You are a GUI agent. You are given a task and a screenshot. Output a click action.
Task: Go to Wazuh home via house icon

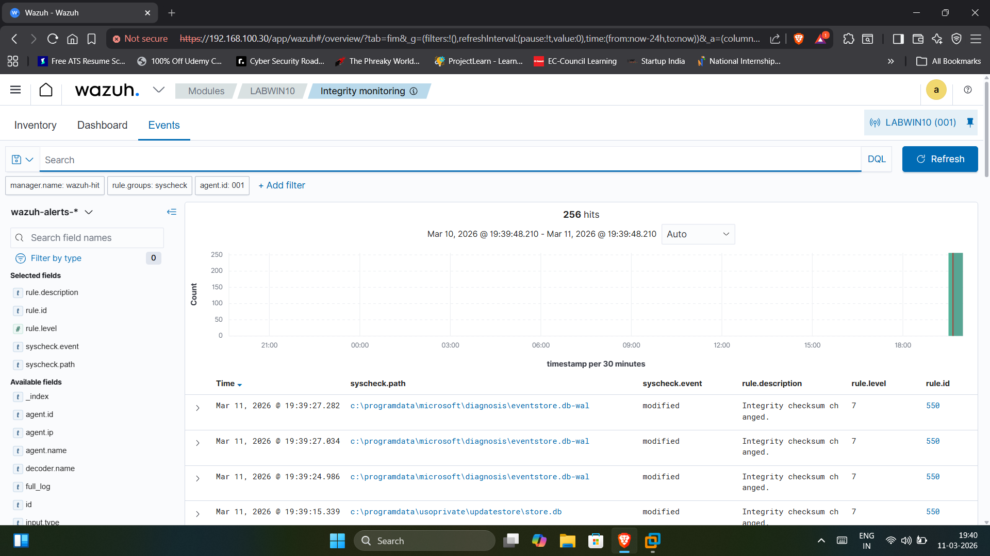[46, 90]
